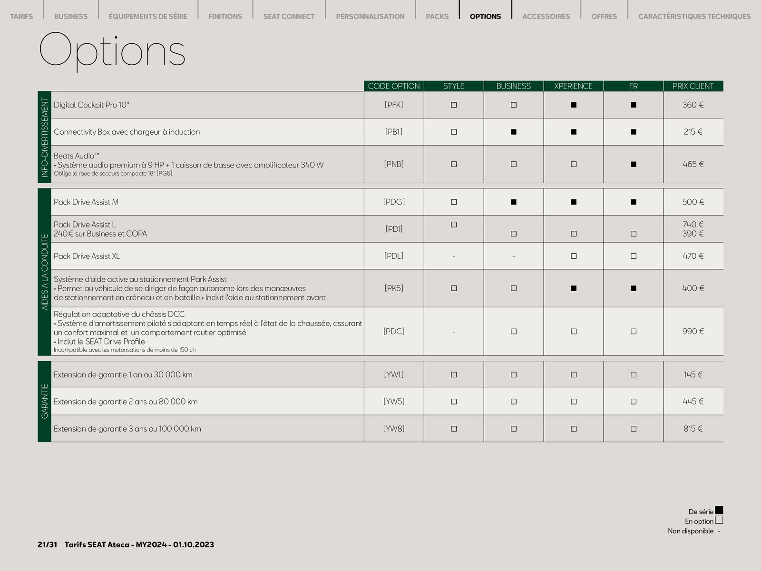Screen dimensions: 761x571
Task: Click the [PDG] option code
Action: coord(394,202)
